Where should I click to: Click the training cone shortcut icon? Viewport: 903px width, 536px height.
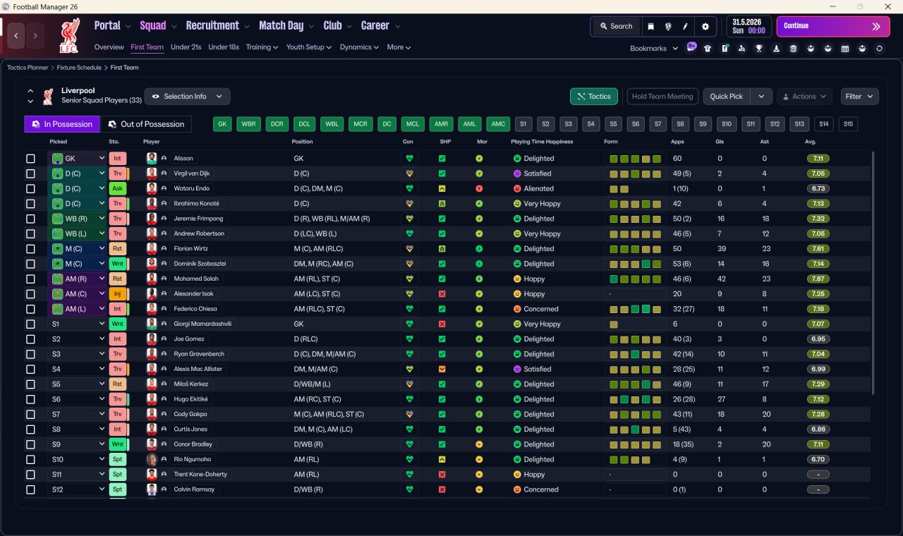click(776, 49)
